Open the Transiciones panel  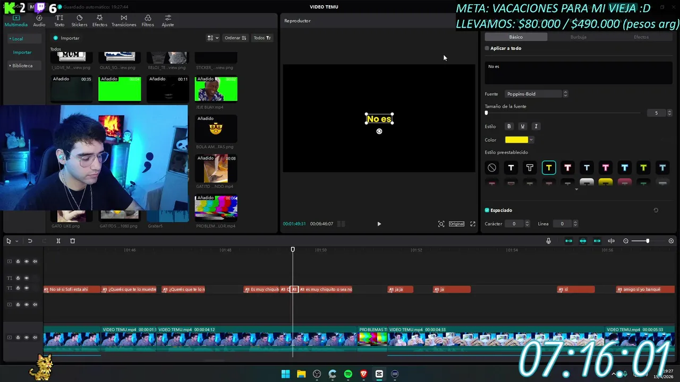pos(124,21)
